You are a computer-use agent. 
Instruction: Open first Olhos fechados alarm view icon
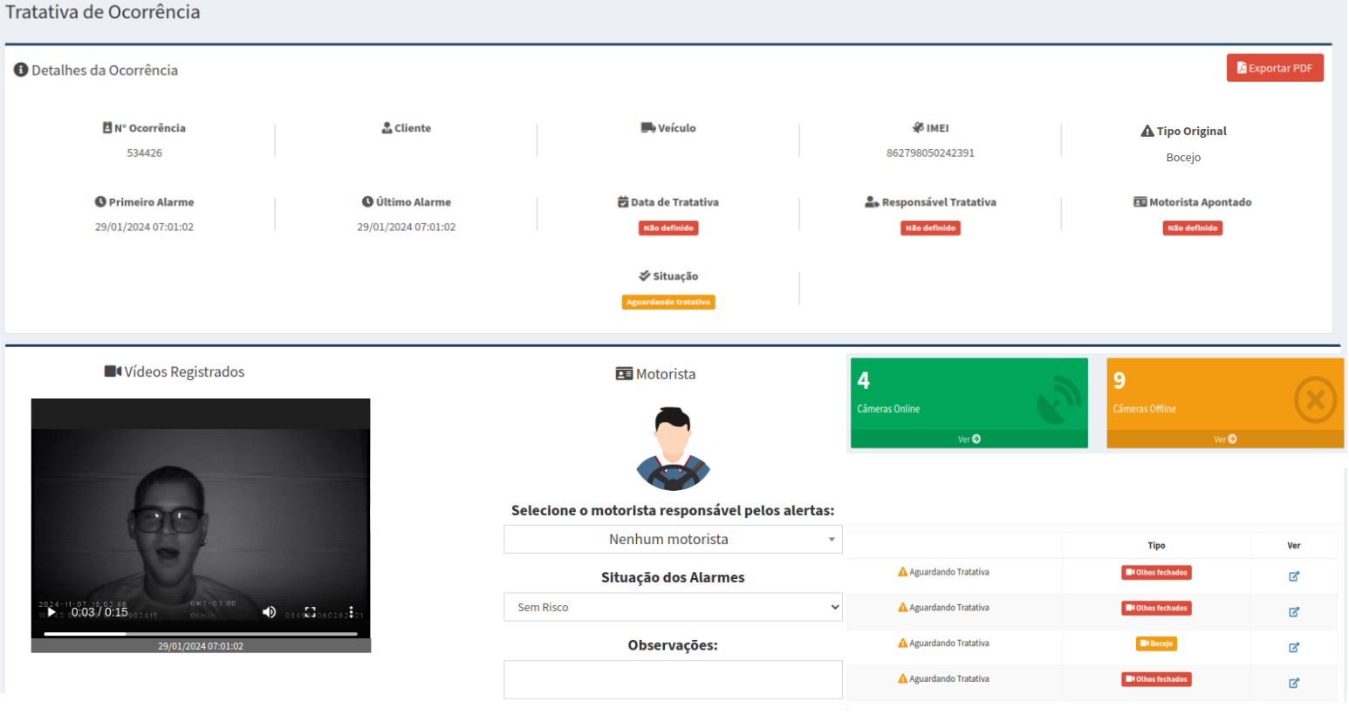(x=1294, y=576)
